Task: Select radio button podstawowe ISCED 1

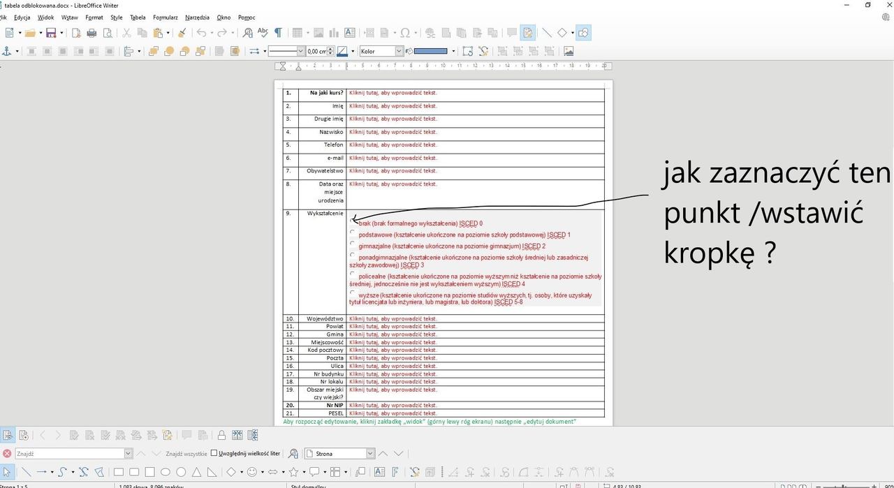Action: (353, 232)
